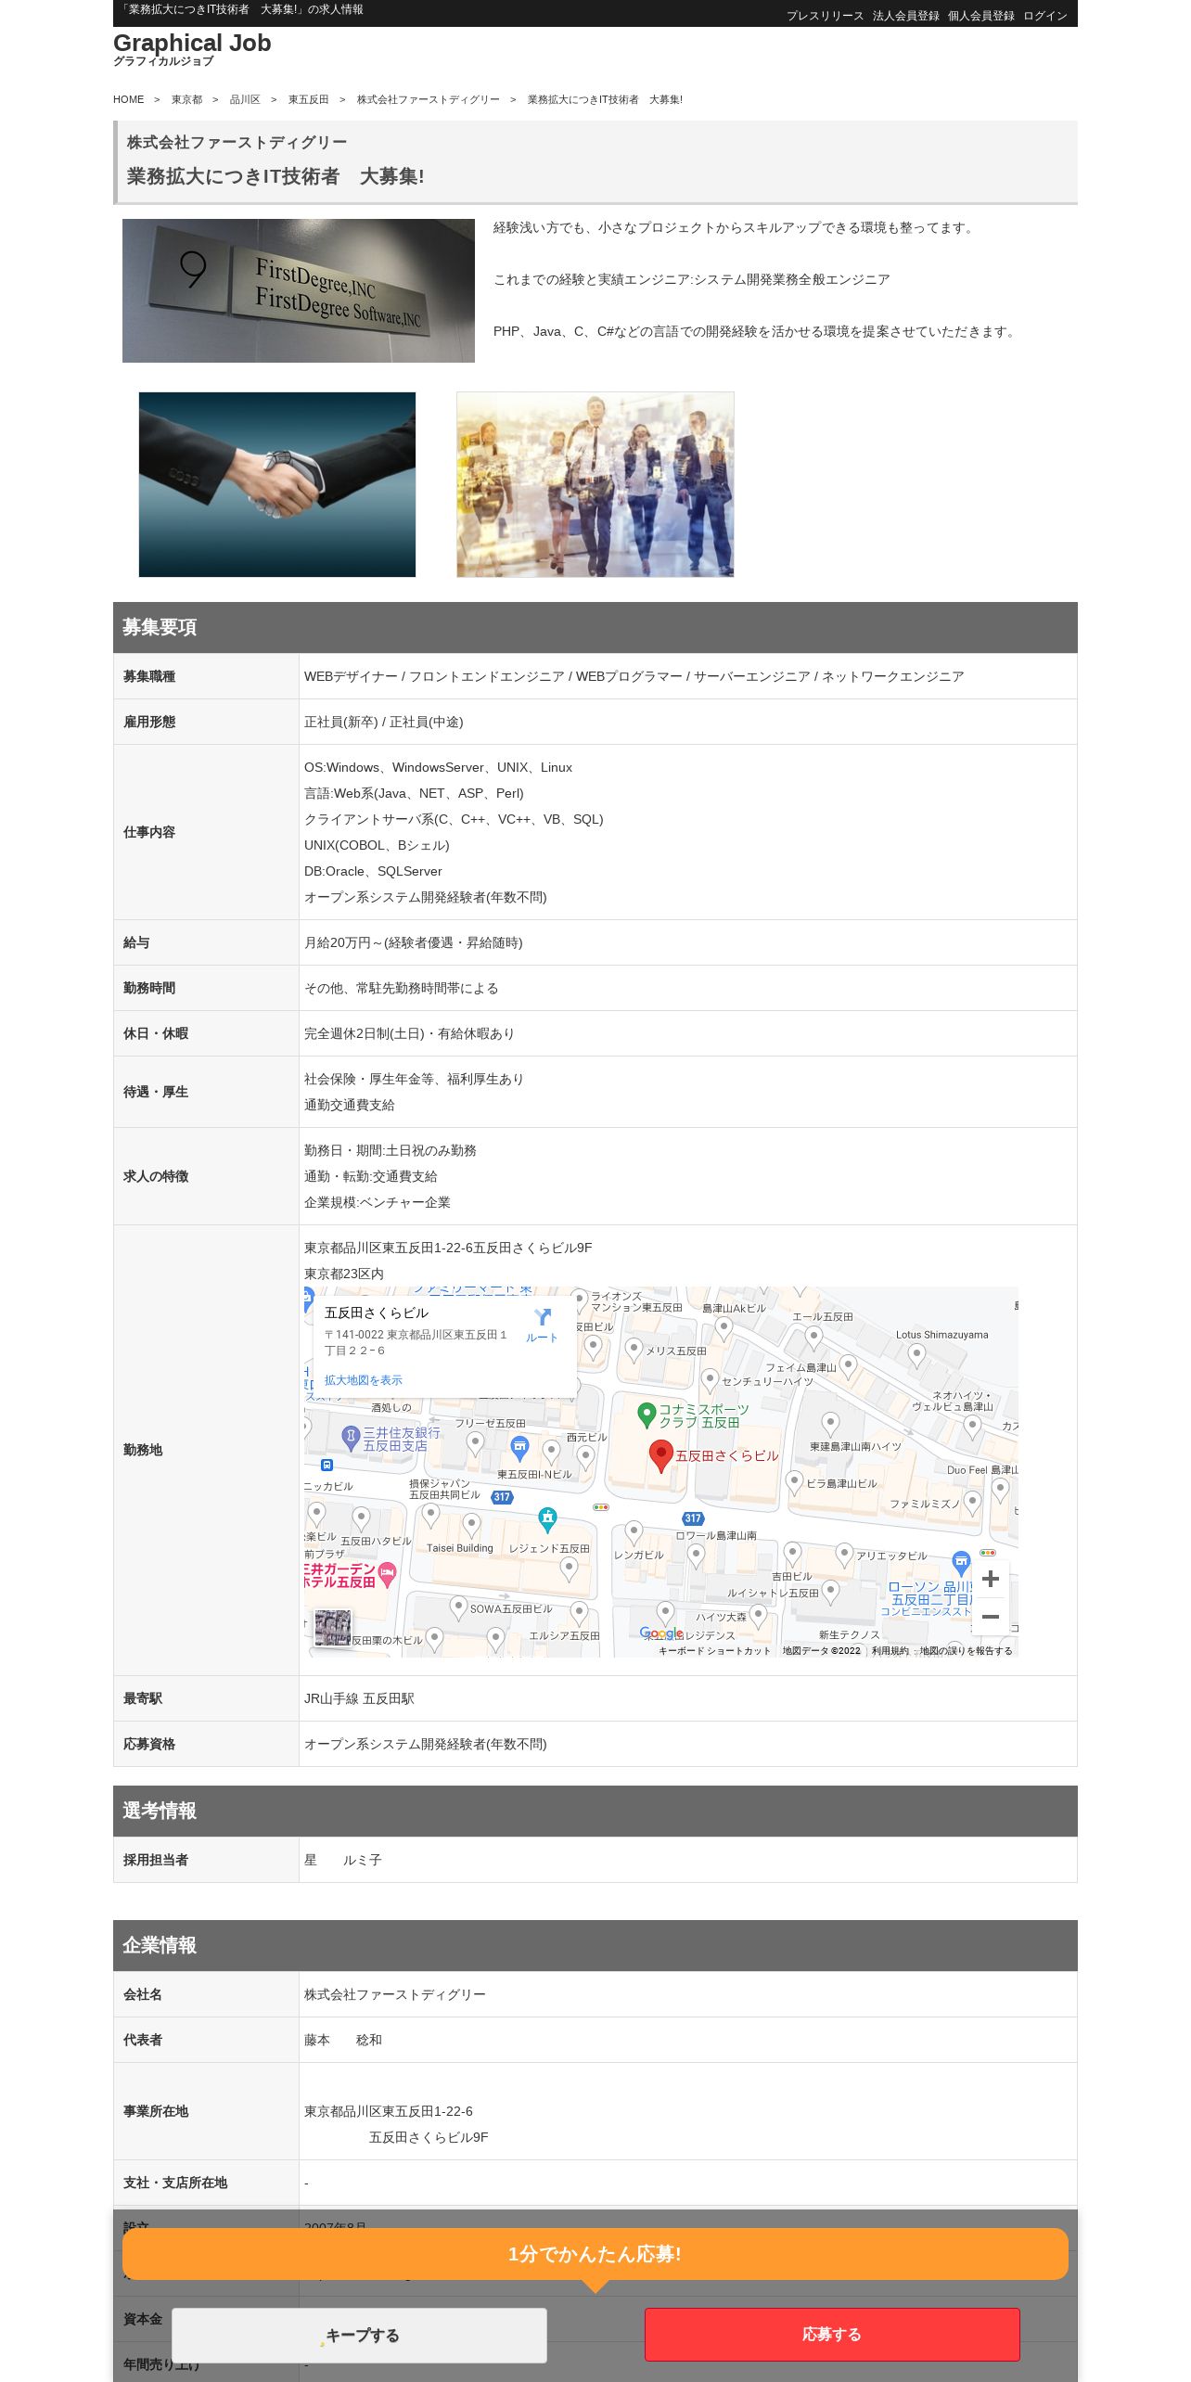Click the 三井住友銀行 bank icon on map
1191x2382 pixels.
pyautogui.click(x=351, y=1438)
